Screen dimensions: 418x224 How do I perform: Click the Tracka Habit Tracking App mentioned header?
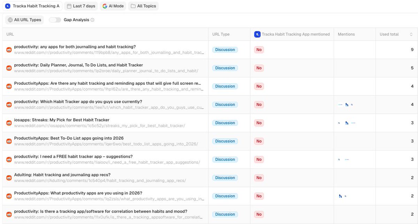pos(292,34)
